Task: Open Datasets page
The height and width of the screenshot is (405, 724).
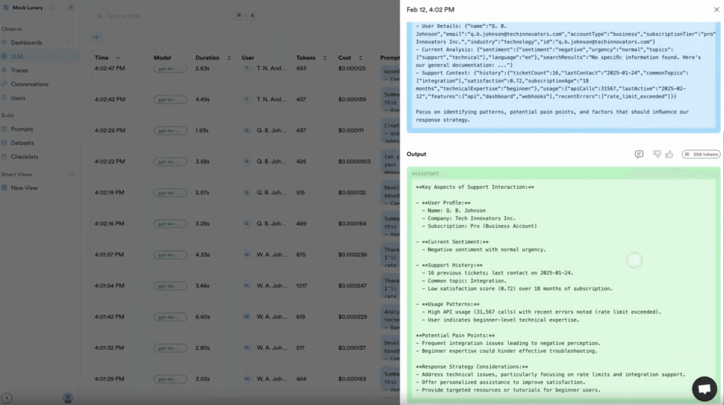Action: [x=22, y=143]
